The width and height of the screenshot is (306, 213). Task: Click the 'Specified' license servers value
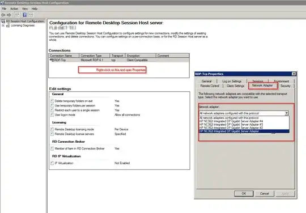coord(120,134)
